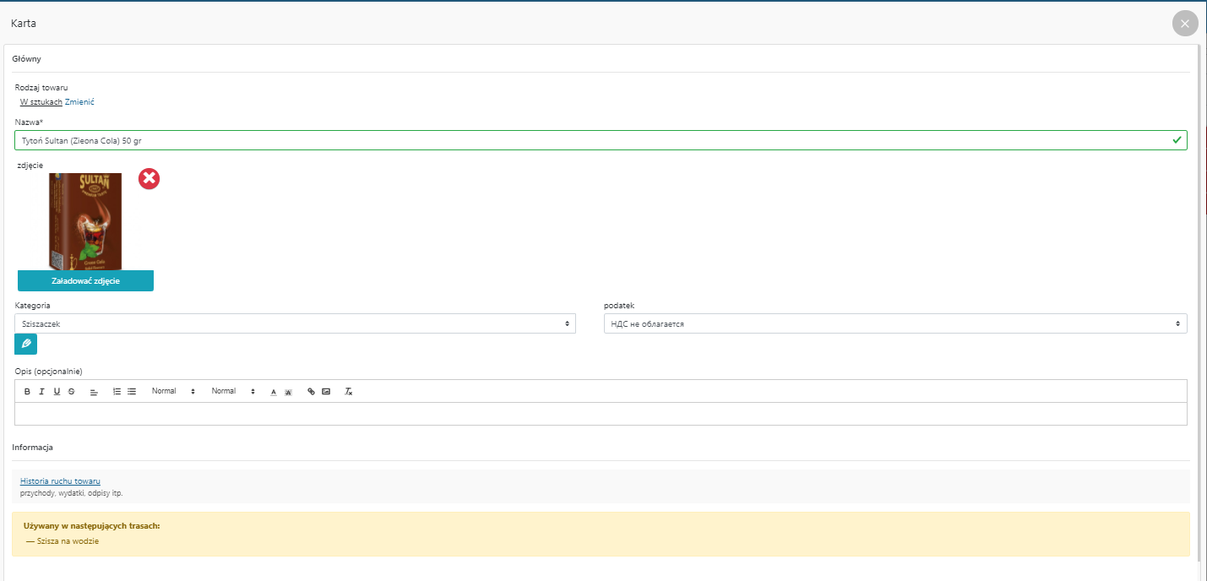Image resolution: width=1207 pixels, height=581 pixels.
Task: Insert a bulleted list
Action: click(x=132, y=392)
